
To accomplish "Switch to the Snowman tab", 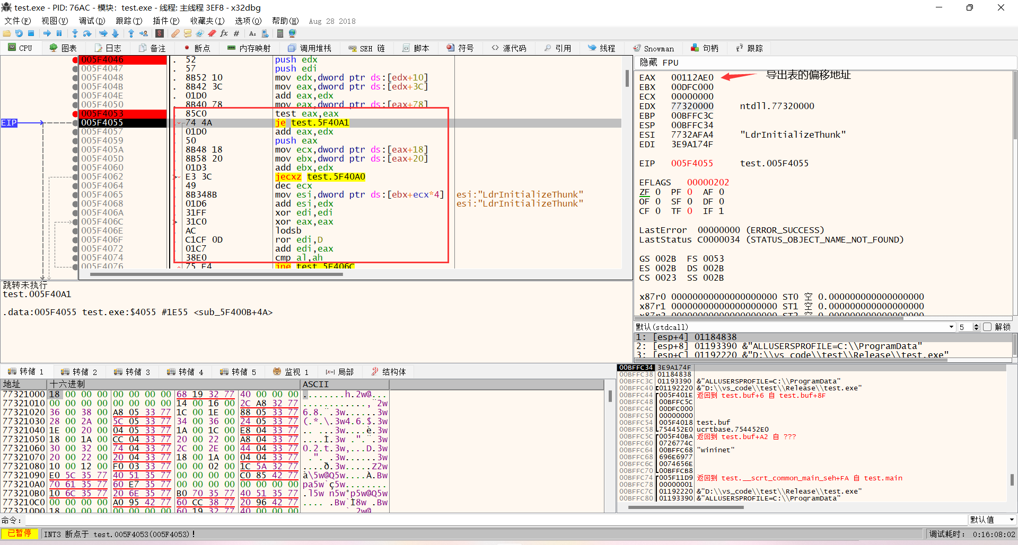I will click(653, 48).
